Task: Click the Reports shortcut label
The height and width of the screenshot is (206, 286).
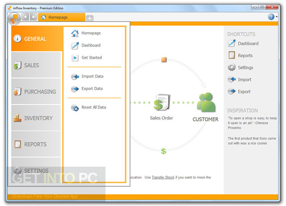Action: (x=245, y=55)
